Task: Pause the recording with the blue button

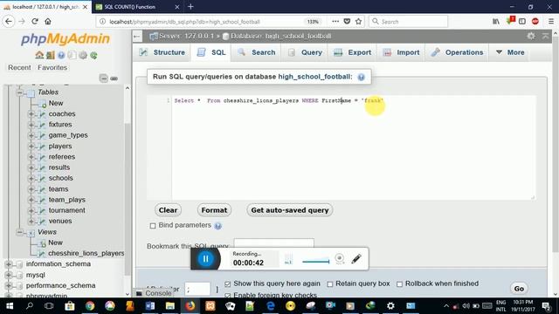Action: [x=206, y=259]
